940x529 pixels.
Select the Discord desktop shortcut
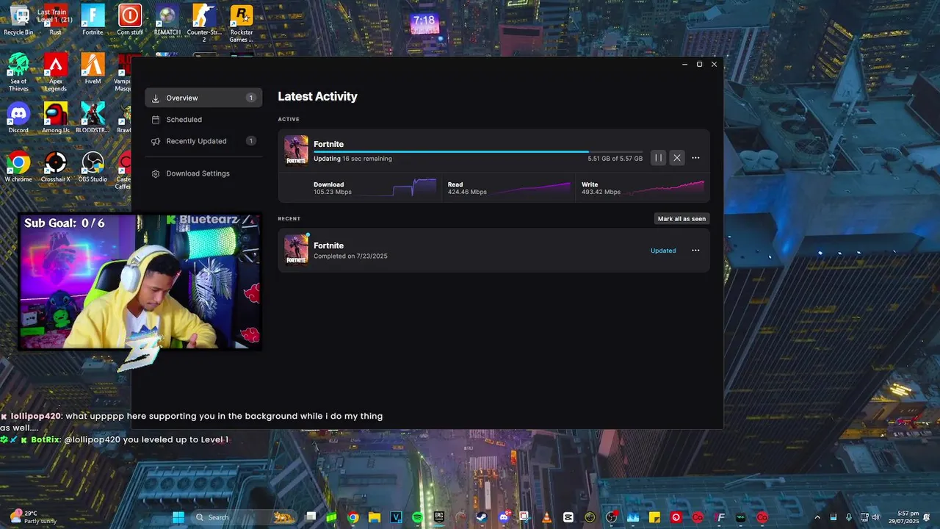tap(18, 118)
